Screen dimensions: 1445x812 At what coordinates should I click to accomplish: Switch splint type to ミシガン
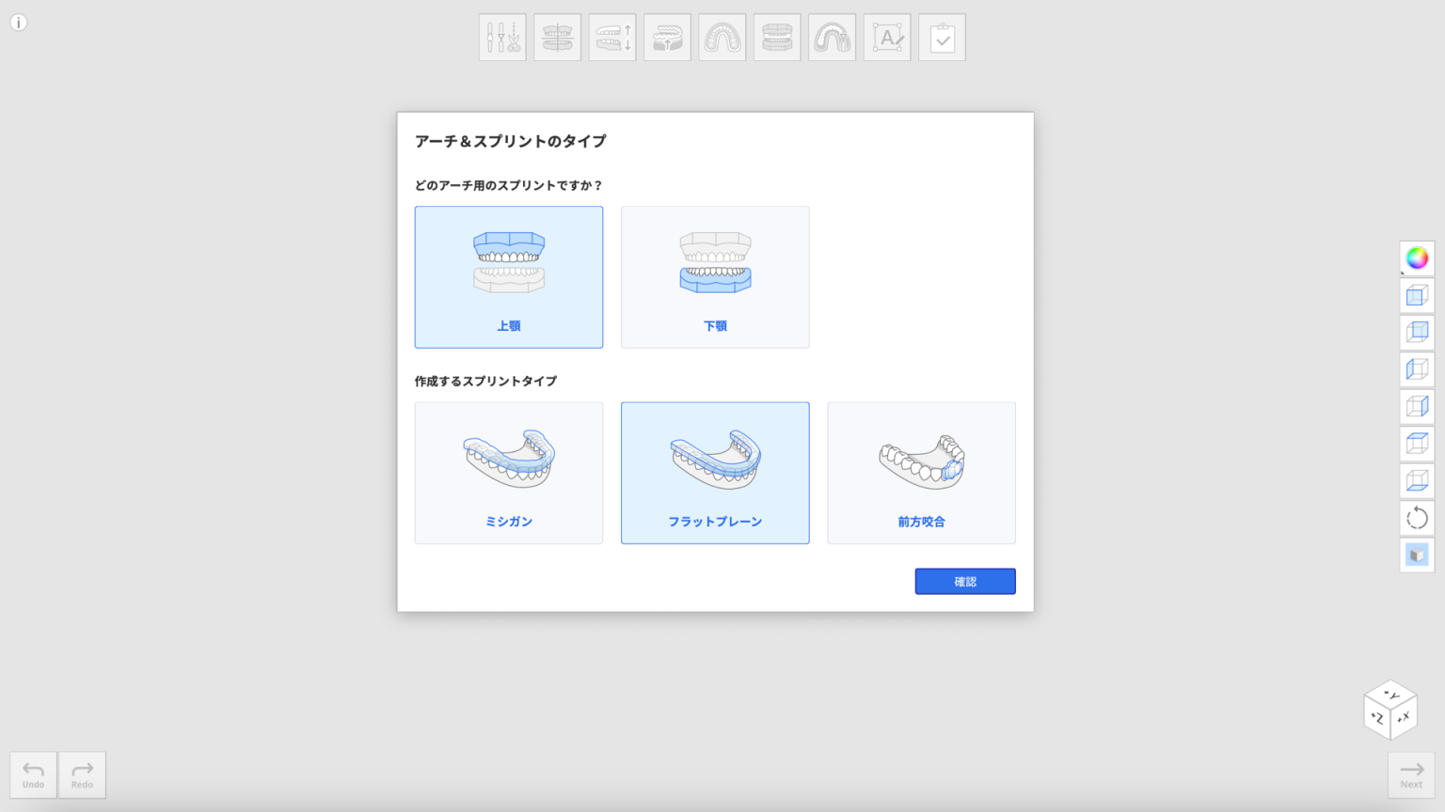(x=508, y=473)
